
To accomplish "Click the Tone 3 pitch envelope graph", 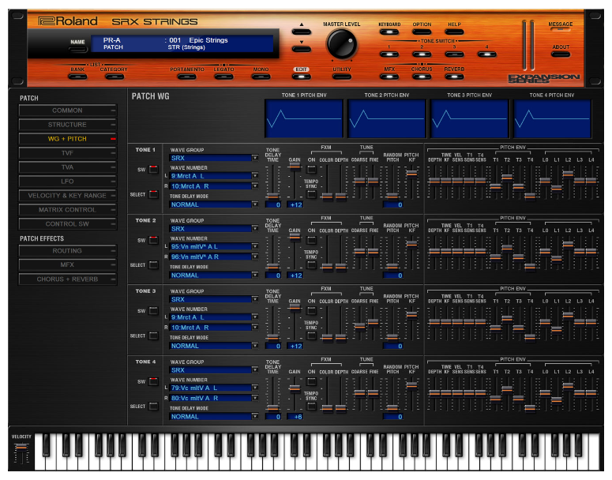I will pyautogui.click(x=469, y=118).
